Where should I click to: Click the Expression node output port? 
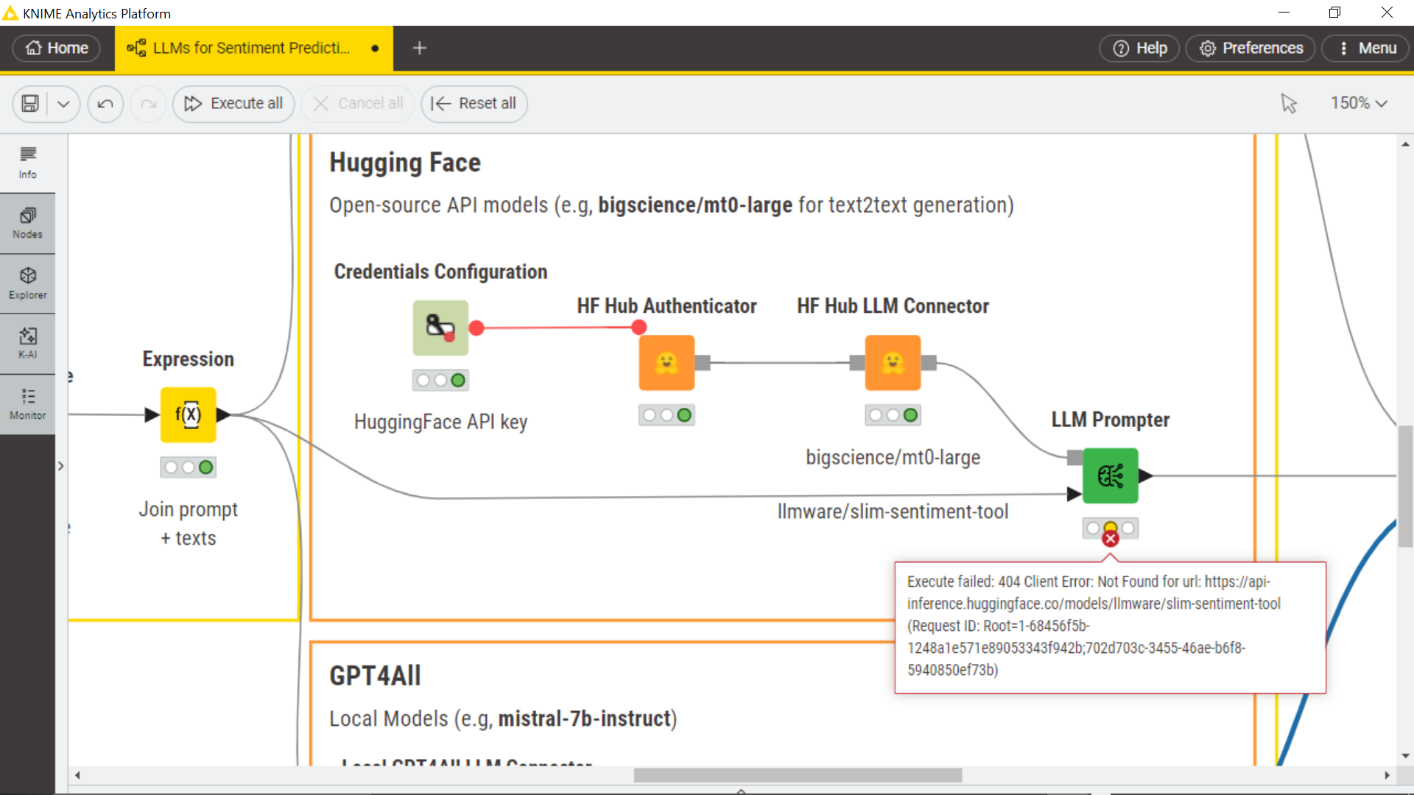224,415
